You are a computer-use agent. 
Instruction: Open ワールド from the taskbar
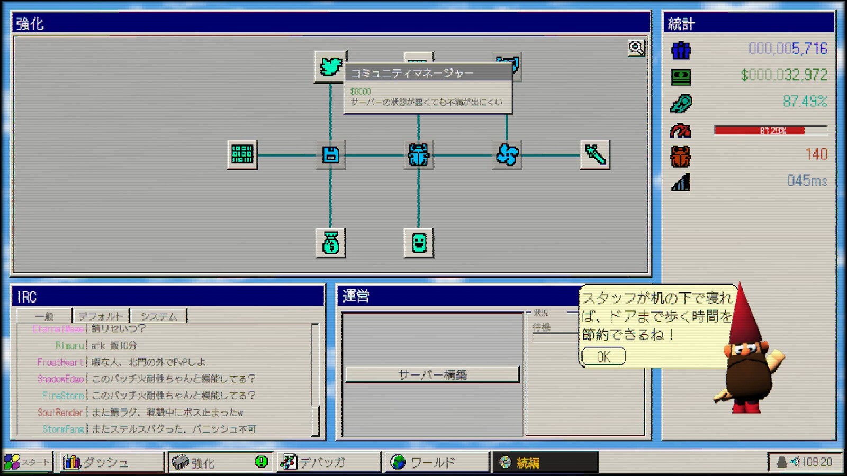click(436, 462)
